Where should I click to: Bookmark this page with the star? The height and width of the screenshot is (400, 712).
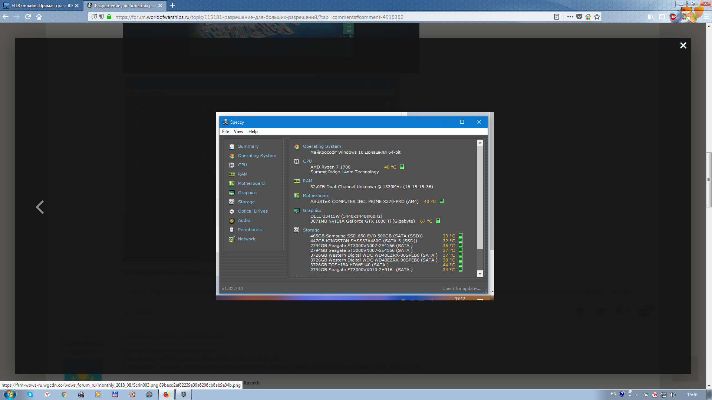point(597,17)
